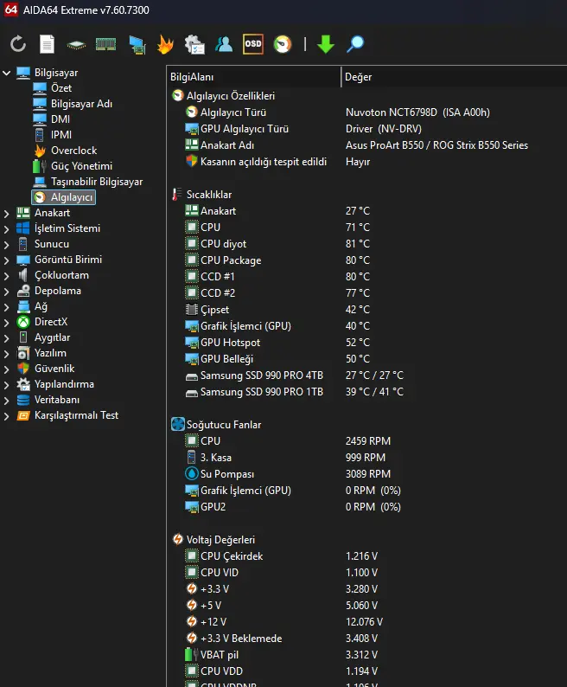
Task: Open the monitor diagnostics toolbar icon
Action: point(137,45)
